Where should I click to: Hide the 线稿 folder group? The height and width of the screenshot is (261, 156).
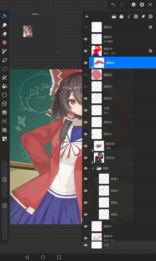pos(86,168)
